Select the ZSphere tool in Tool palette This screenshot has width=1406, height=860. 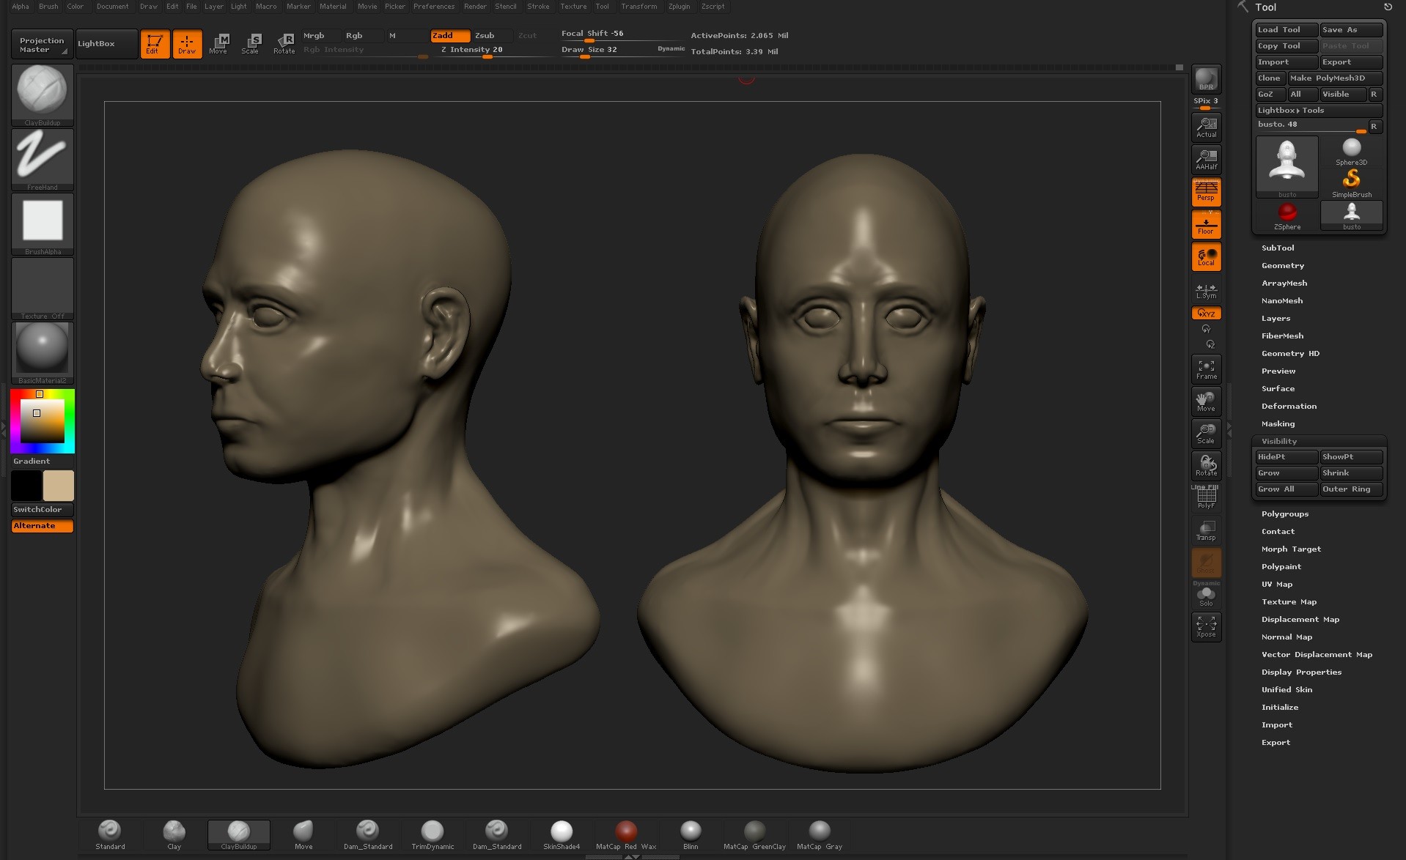point(1287,212)
